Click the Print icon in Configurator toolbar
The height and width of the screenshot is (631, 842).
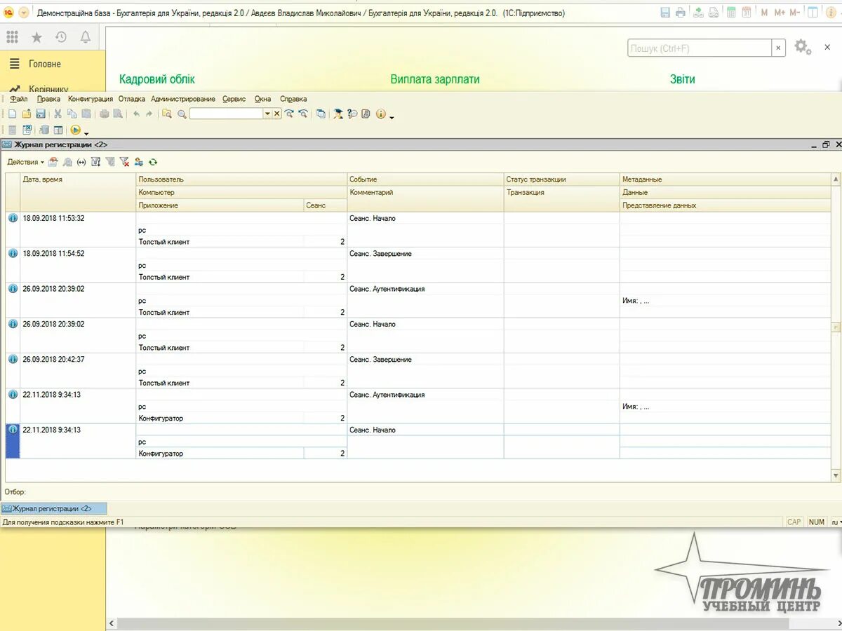104,114
